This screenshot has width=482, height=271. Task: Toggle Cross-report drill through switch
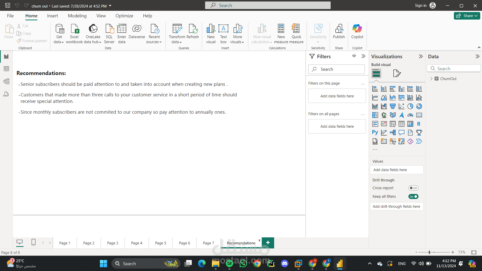pos(413,188)
